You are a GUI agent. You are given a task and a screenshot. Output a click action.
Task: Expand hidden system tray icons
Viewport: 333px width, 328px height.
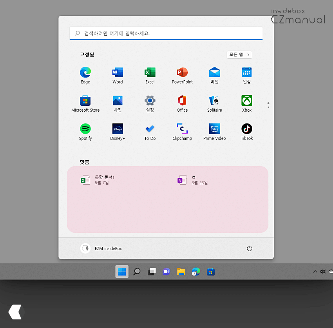315,271
